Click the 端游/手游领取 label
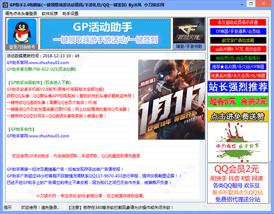274x214 pixels. pyautogui.click(x=189, y=47)
